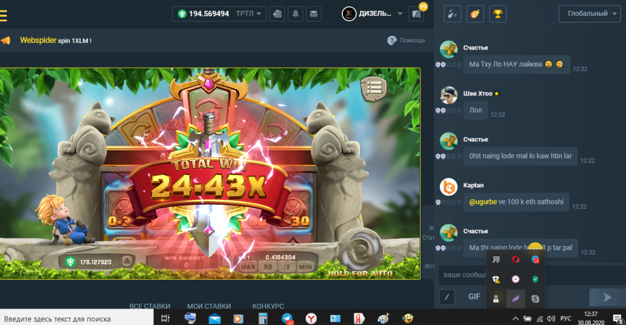
Task: Click the Помощь help link
Action: coord(406,40)
